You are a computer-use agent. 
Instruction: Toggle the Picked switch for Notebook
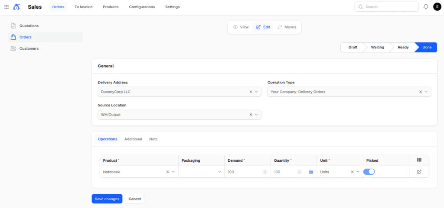click(369, 172)
